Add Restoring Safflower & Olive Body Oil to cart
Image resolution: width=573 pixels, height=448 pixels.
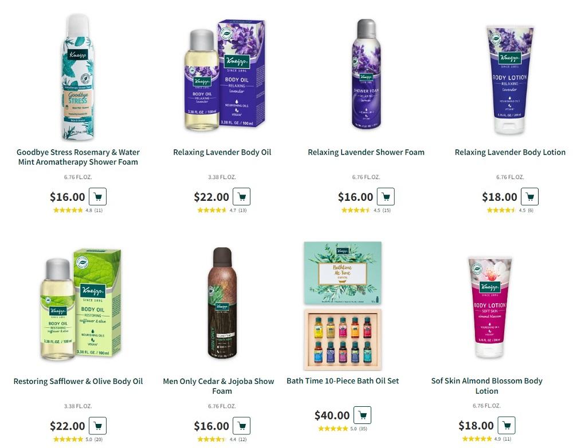pyautogui.click(x=97, y=426)
